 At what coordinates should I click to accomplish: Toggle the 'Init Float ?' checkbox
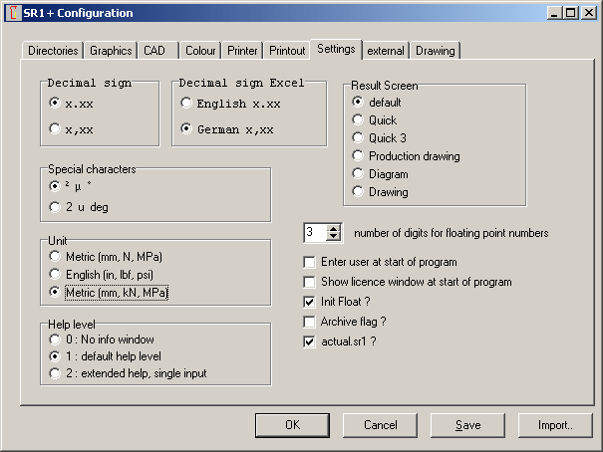pos(310,303)
